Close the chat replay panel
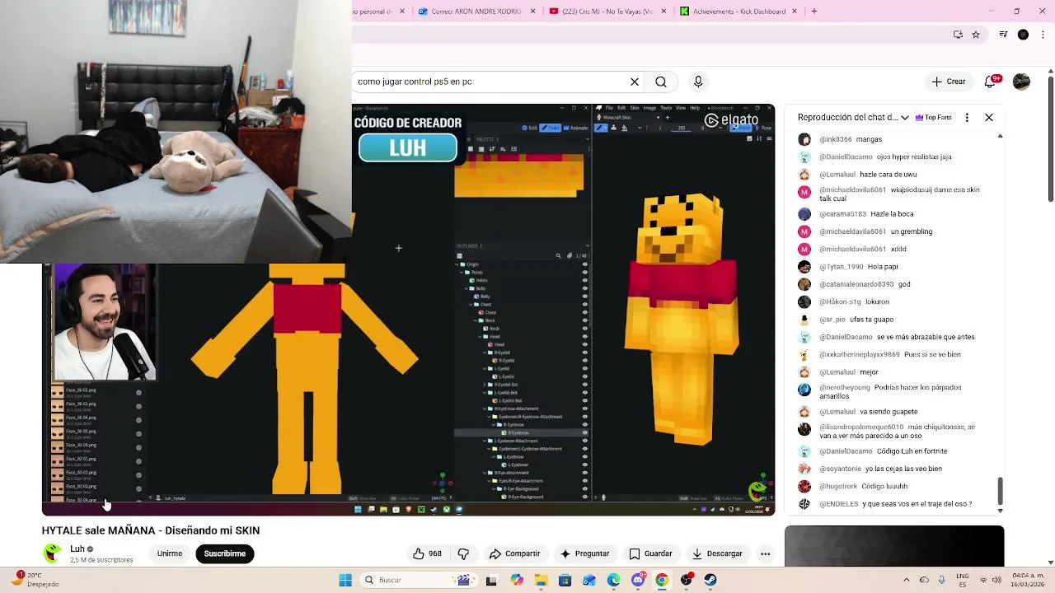The image size is (1055, 593). pyautogui.click(x=989, y=117)
